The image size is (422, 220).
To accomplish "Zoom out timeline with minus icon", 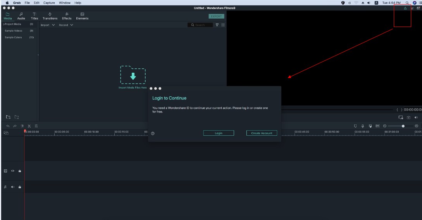I will (x=384, y=126).
